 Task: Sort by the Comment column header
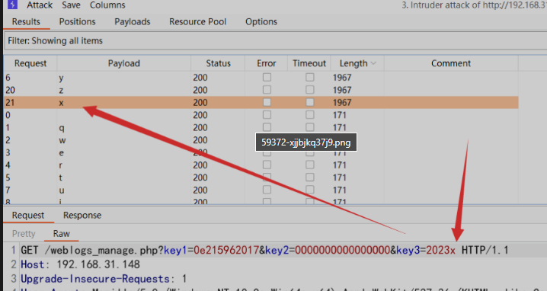451,63
